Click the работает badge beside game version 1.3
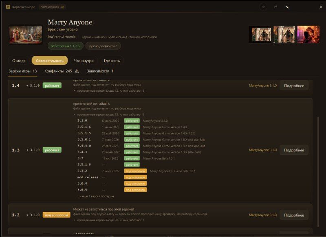The image size is (326, 237). (52, 150)
